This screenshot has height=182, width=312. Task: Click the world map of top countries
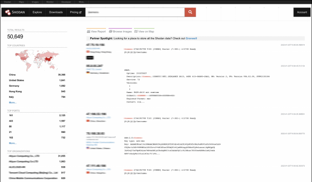click(x=37, y=60)
